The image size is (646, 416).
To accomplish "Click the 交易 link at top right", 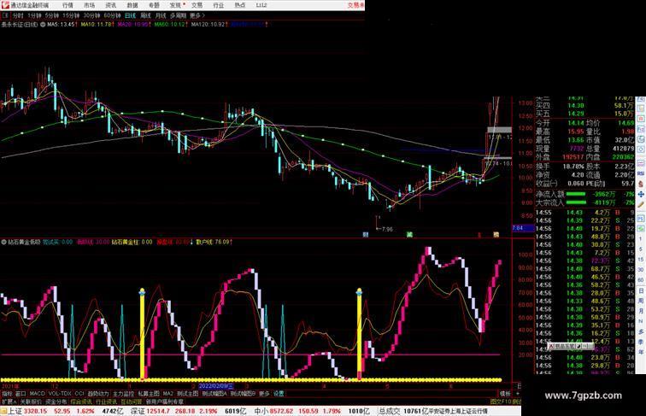I will point(355,5).
